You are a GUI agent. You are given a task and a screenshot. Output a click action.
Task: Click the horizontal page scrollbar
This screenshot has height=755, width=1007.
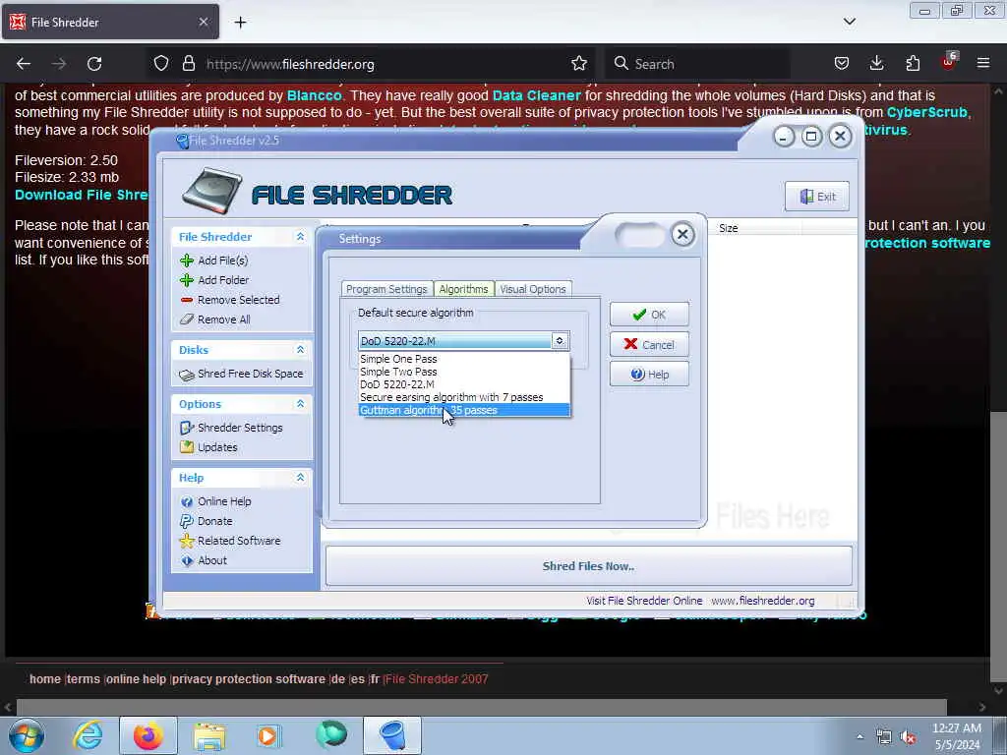(x=482, y=708)
